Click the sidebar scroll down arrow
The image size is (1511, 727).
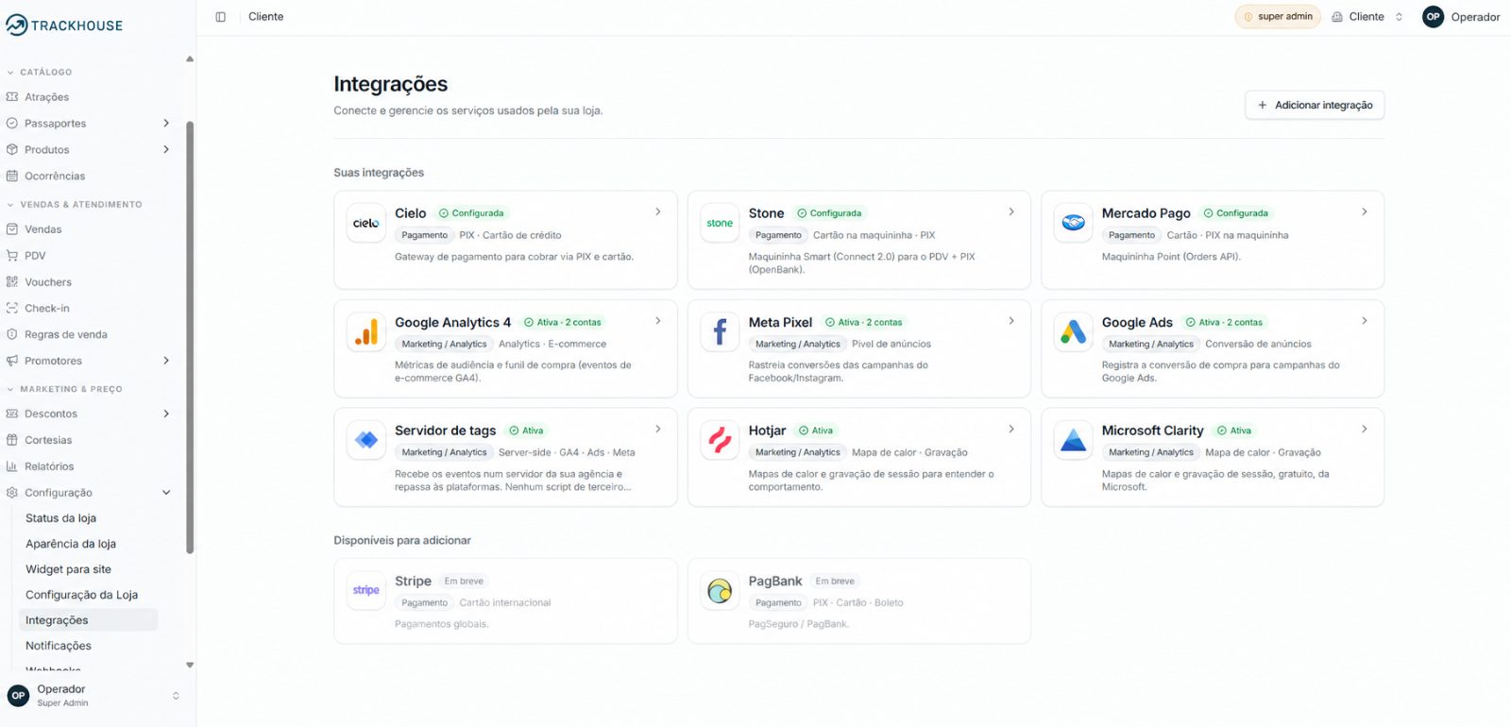click(x=190, y=665)
